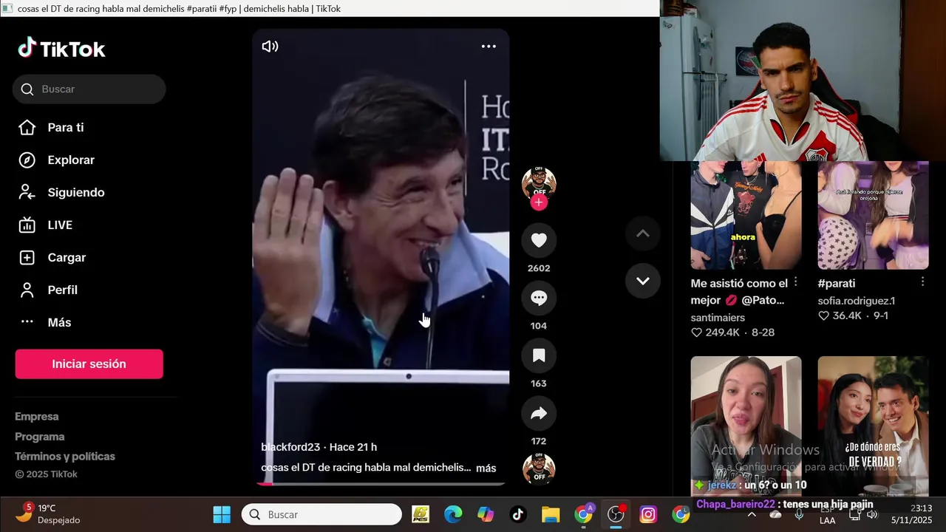Show hidden system tray icons
Image resolution: width=946 pixels, height=532 pixels.
click(752, 515)
